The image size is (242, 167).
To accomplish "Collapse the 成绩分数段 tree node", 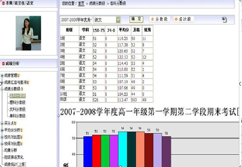I will click(x=2, y=89).
